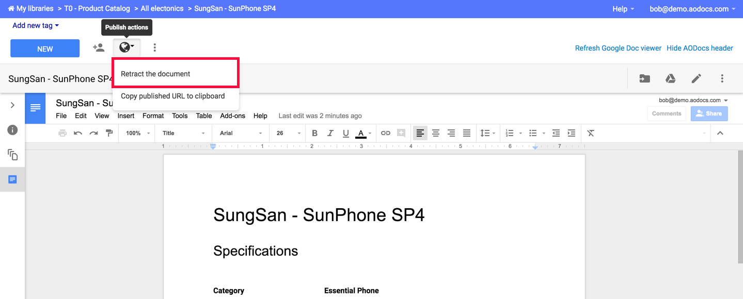Image resolution: width=743 pixels, height=299 pixels.
Task: Click the blue Share button
Action: (x=709, y=113)
